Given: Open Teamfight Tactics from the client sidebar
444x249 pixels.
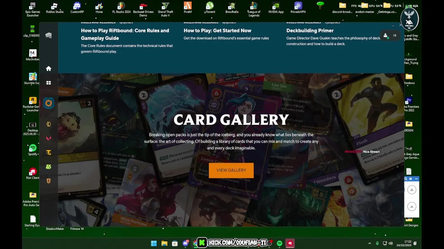Looking at the screenshot, I should 48,153.
